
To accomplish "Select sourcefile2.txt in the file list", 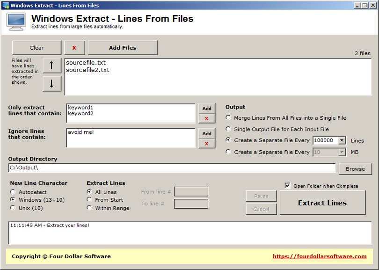I will (87, 71).
